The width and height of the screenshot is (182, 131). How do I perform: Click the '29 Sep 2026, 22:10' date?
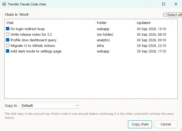(151, 46)
